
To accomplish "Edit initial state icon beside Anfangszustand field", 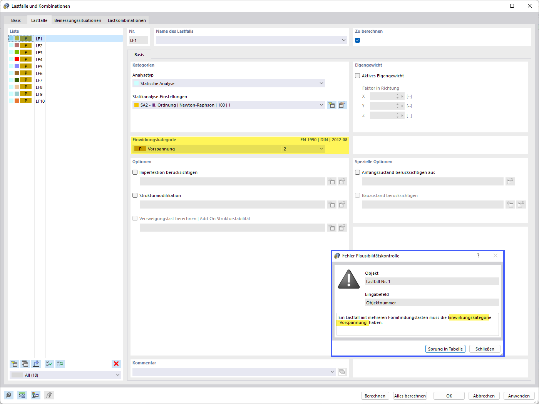I will (510, 181).
